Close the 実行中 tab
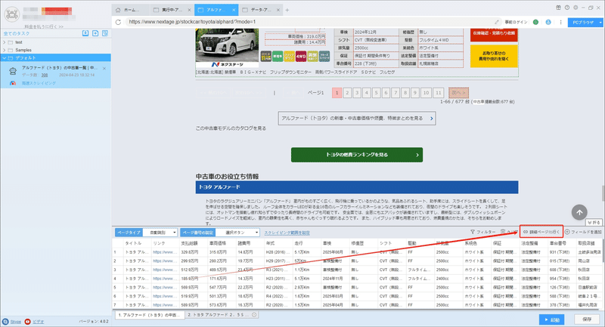Image resolution: width=605 pixels, height=327 pixels. [x=189, y=10]
